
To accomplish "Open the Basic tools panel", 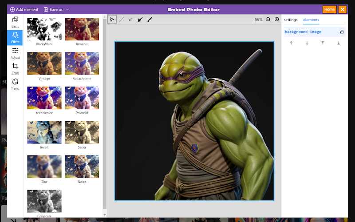I will [x=15, y=22].
